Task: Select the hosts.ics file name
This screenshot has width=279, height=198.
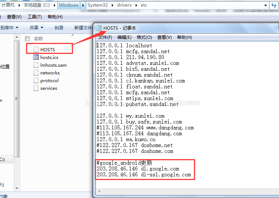Action: pyautogui.click(x=49, y=57)
